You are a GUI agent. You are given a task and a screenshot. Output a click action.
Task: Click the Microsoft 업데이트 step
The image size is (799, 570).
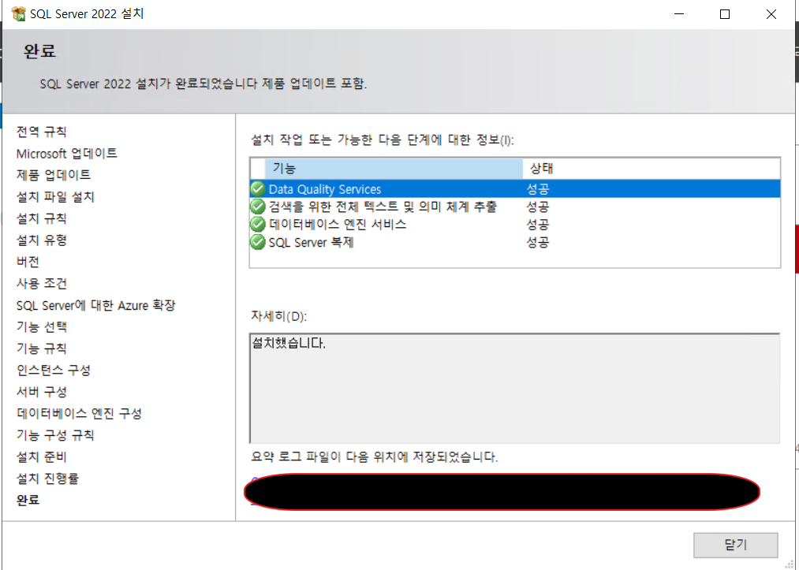(x=67, y=153)
